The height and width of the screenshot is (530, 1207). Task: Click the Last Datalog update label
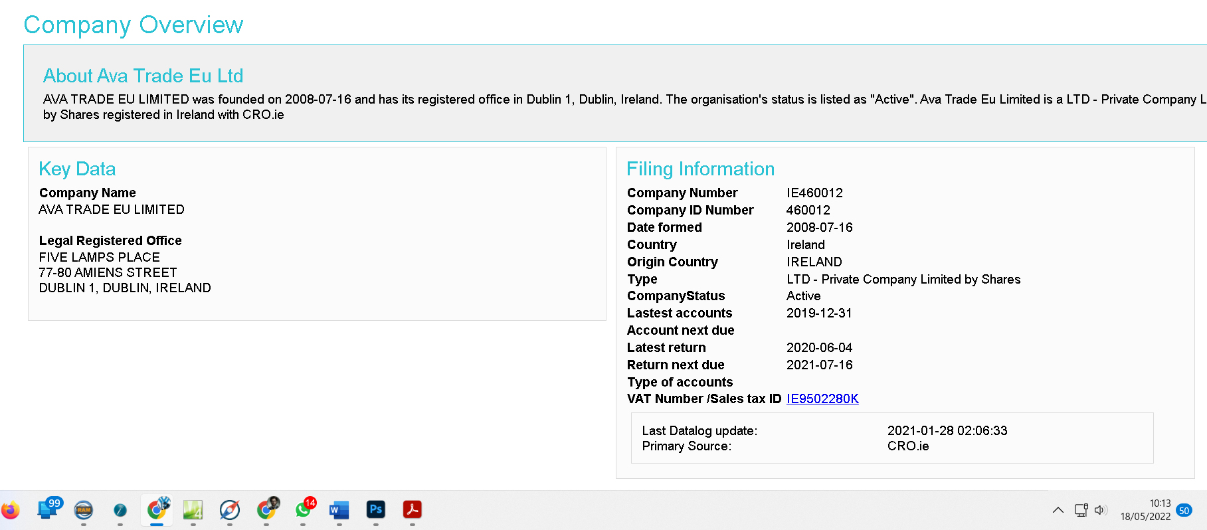(699, 430)
